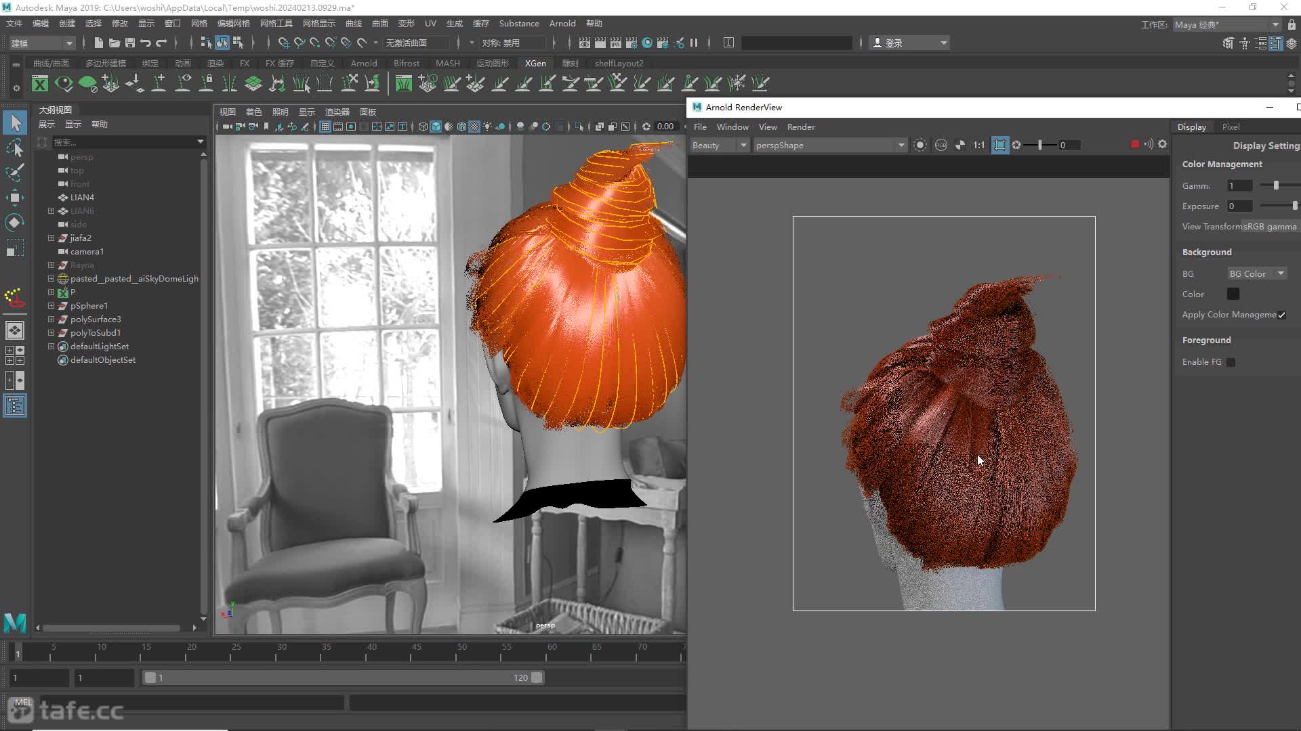This screenshot has width=1301, height=731.
Task: Click the green stacked-layers XGen shelf icon
Action: tap(253, 83)
